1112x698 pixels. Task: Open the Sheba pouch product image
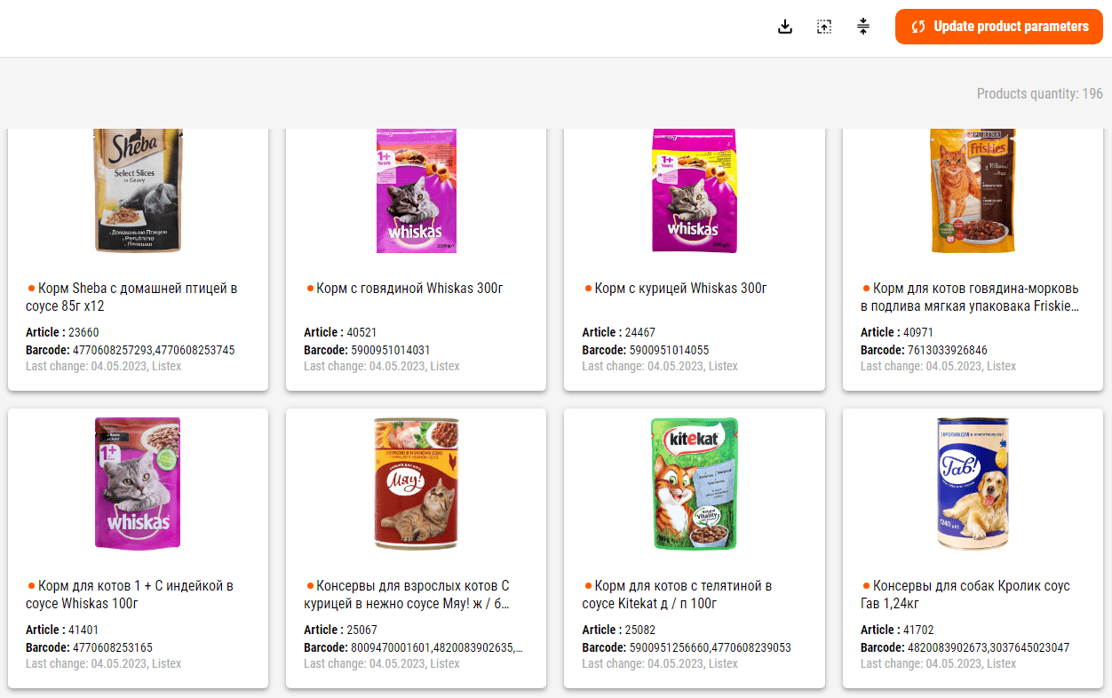pos(138,191)
